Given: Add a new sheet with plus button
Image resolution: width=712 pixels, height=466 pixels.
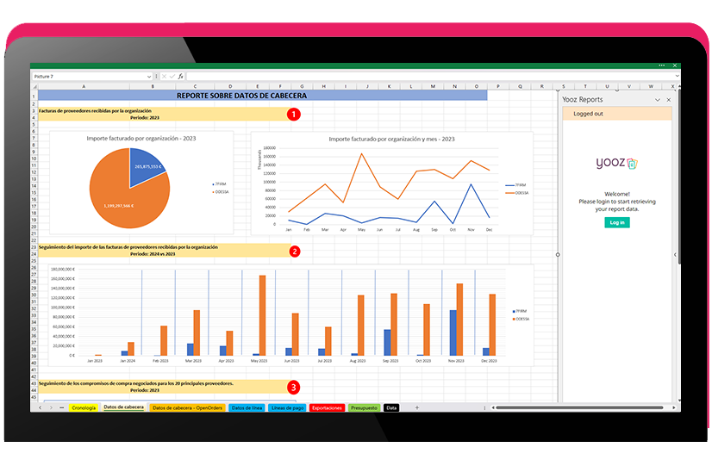Looking at the screenshot, I should (417, 407).
